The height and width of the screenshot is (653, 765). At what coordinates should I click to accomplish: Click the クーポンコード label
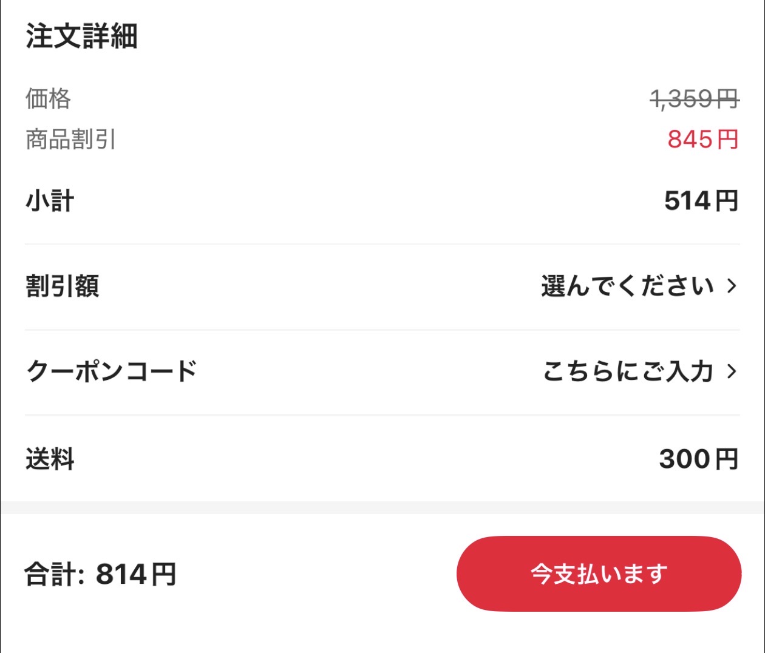[112, 372]
